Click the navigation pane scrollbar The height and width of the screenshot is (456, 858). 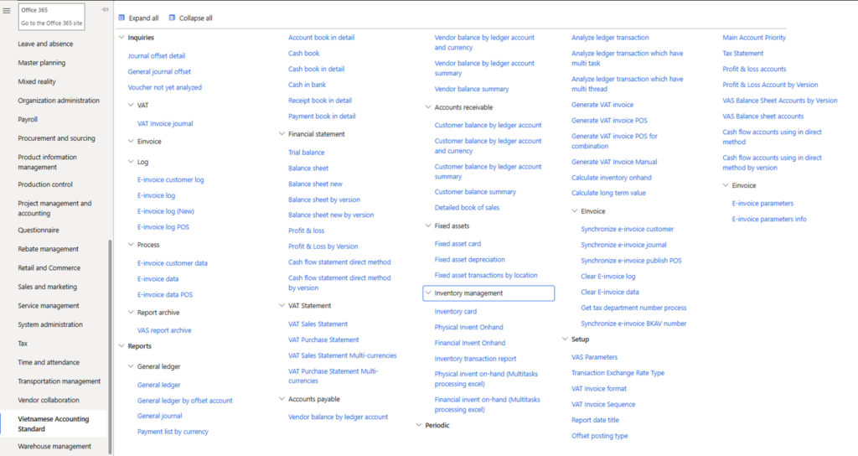point(110,345)
